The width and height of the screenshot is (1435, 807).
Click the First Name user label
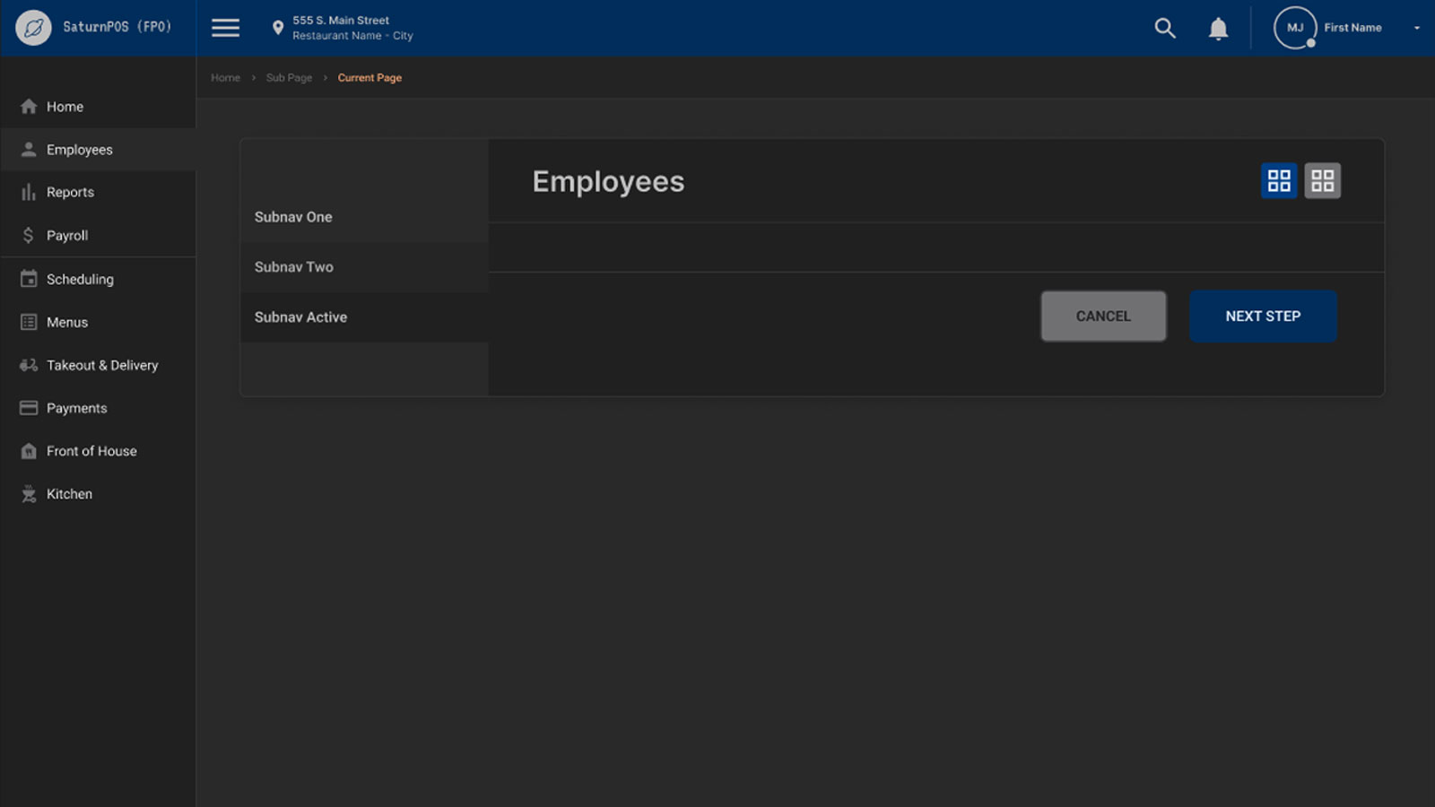tap(1352, 28)
